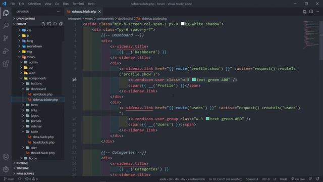Open the View menu
Viewport: 323px width, 182px height.
pyautogui.click(x=48, y=4)
